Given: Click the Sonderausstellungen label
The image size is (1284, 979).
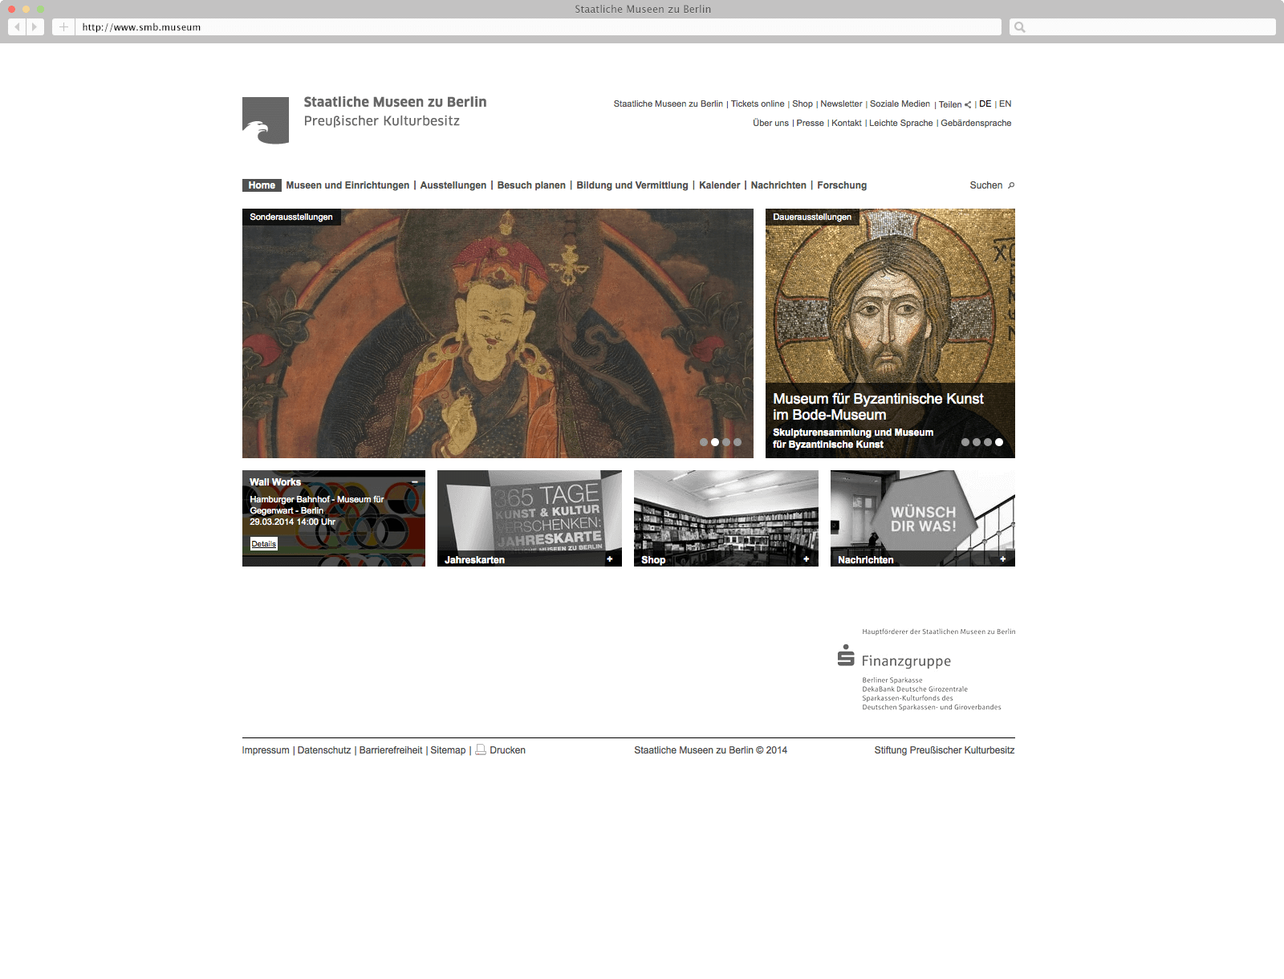Looking at the screenshot, I should [x=291, y=217].
